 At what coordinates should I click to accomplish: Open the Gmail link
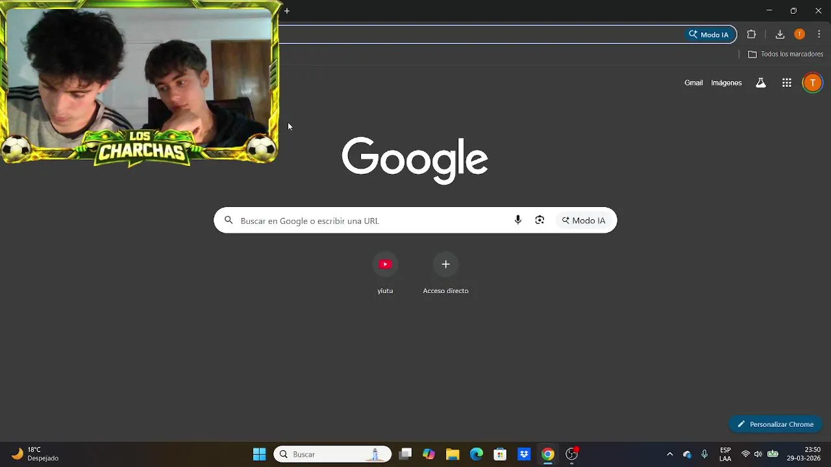693,83
